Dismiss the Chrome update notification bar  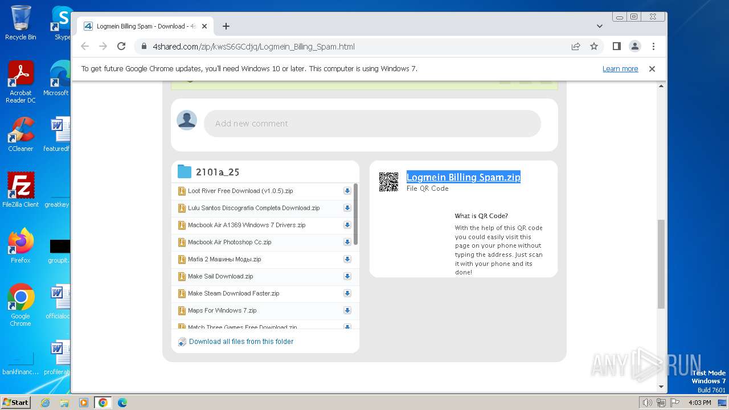(652, 69)
